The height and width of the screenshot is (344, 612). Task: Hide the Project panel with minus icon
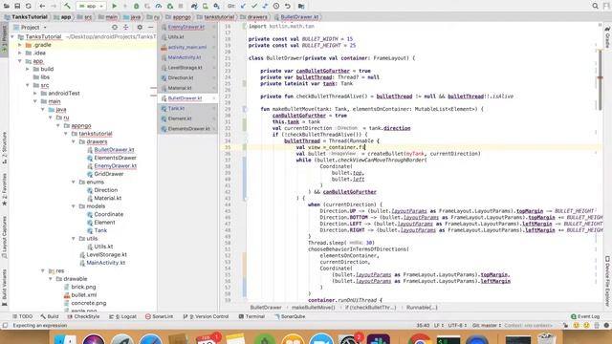[x=151, y=28]
